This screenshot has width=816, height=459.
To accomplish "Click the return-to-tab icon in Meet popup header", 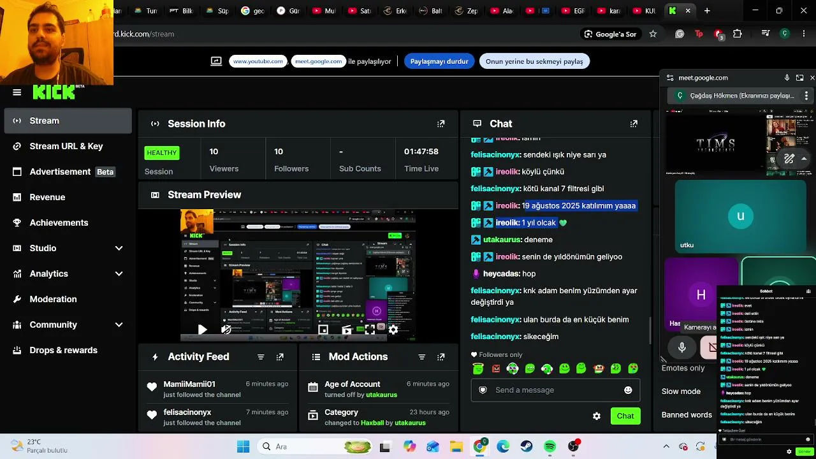I will (799, 78).
